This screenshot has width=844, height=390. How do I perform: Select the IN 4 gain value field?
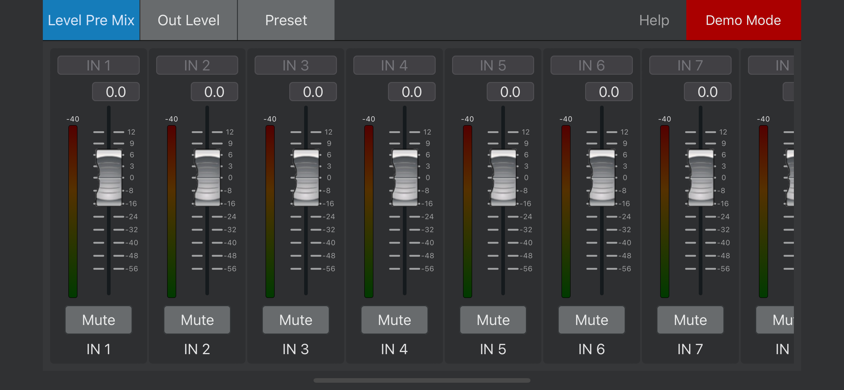411,92
